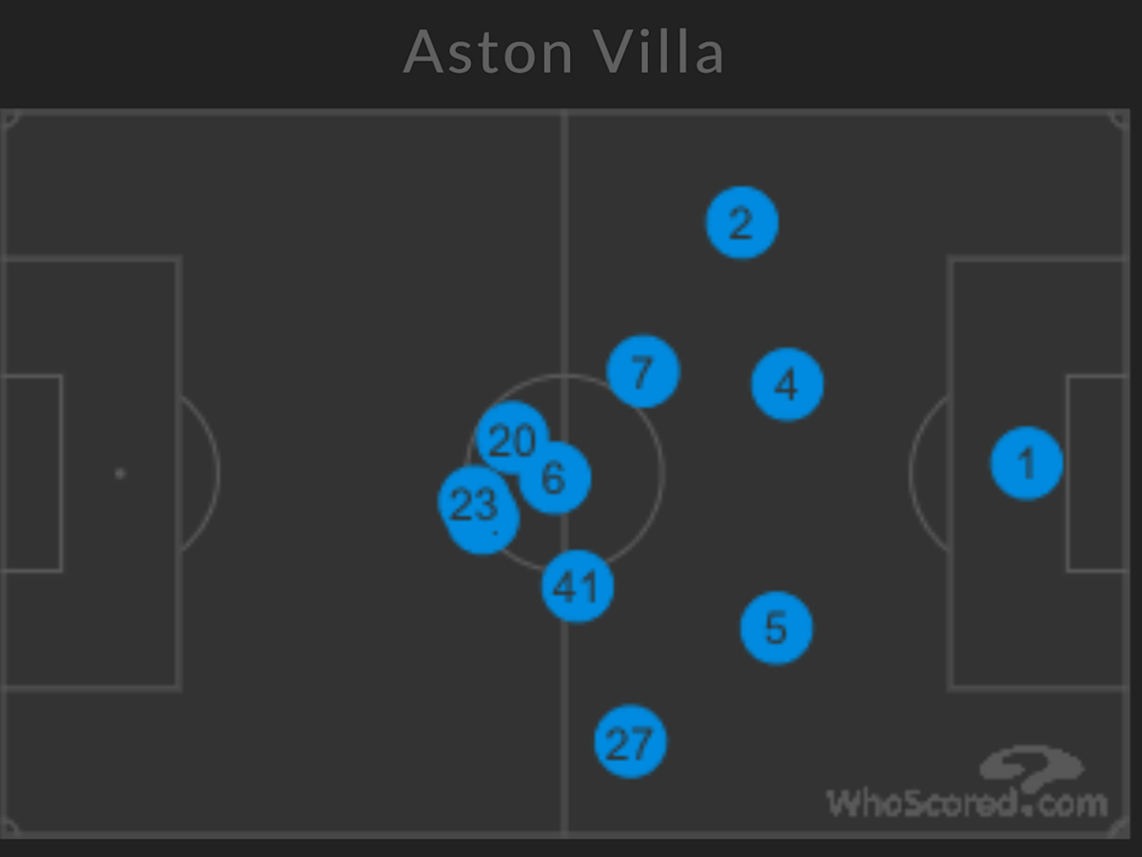
Task: Select goalkeeper marker number 1
Action: pos(1027,464)
